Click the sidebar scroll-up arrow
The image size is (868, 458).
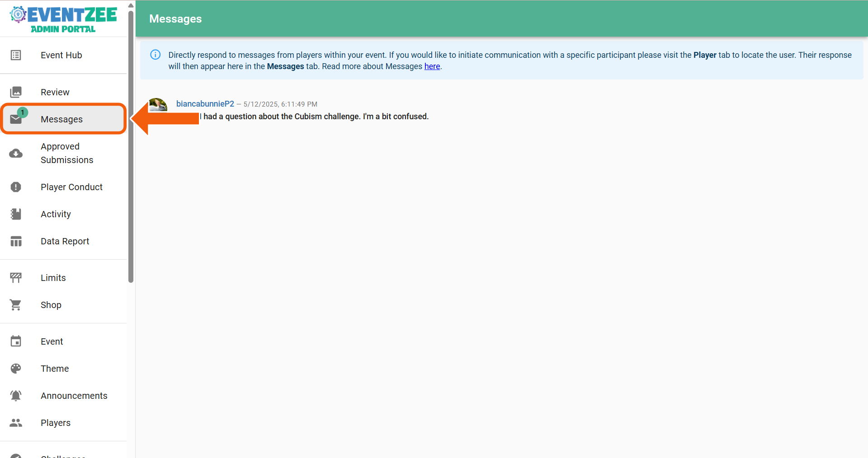[131, 5]
